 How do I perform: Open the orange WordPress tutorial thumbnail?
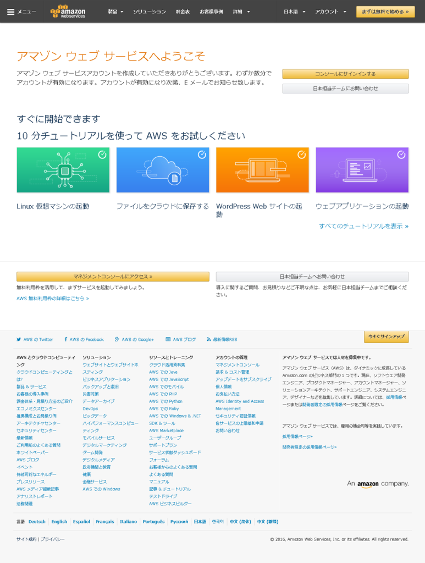coord(262,170)
